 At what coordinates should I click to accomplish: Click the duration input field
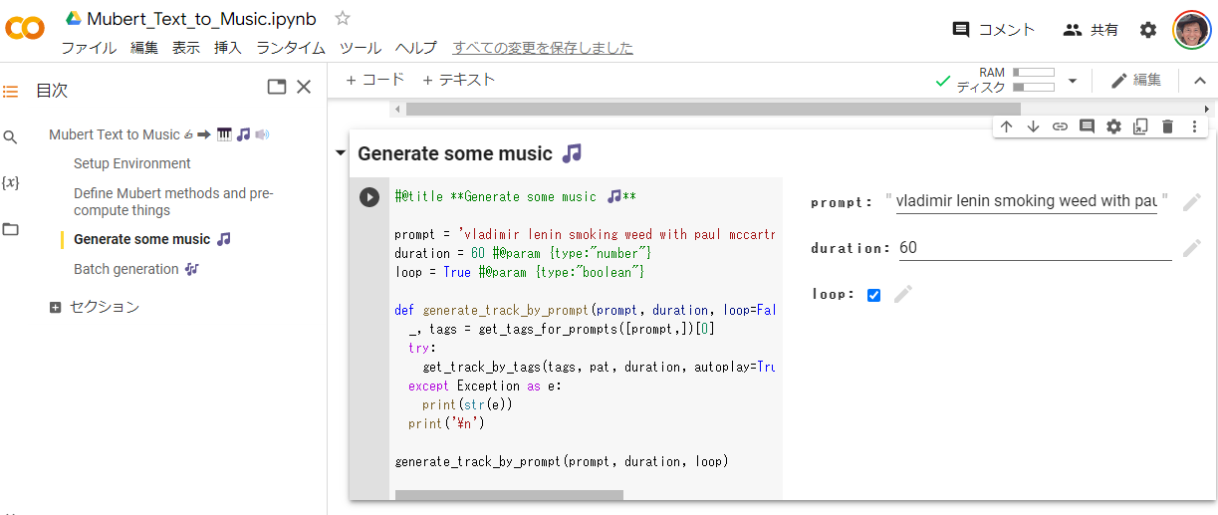point(1034,247)
